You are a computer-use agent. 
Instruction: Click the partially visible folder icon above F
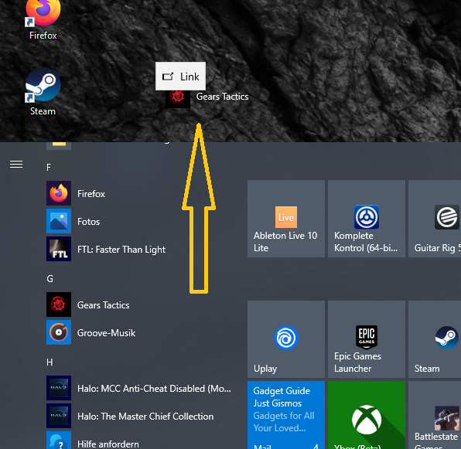tap(59, 145)
